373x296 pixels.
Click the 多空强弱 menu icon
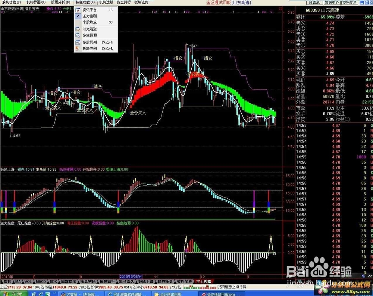tap(78, 35)
